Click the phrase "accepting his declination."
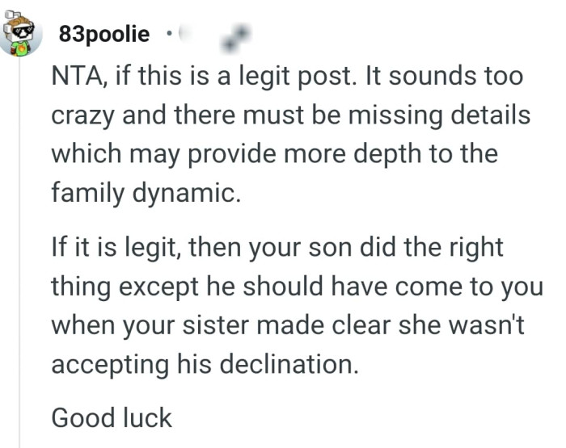Viewport: 566px width, 448px height. coord(205,364)
